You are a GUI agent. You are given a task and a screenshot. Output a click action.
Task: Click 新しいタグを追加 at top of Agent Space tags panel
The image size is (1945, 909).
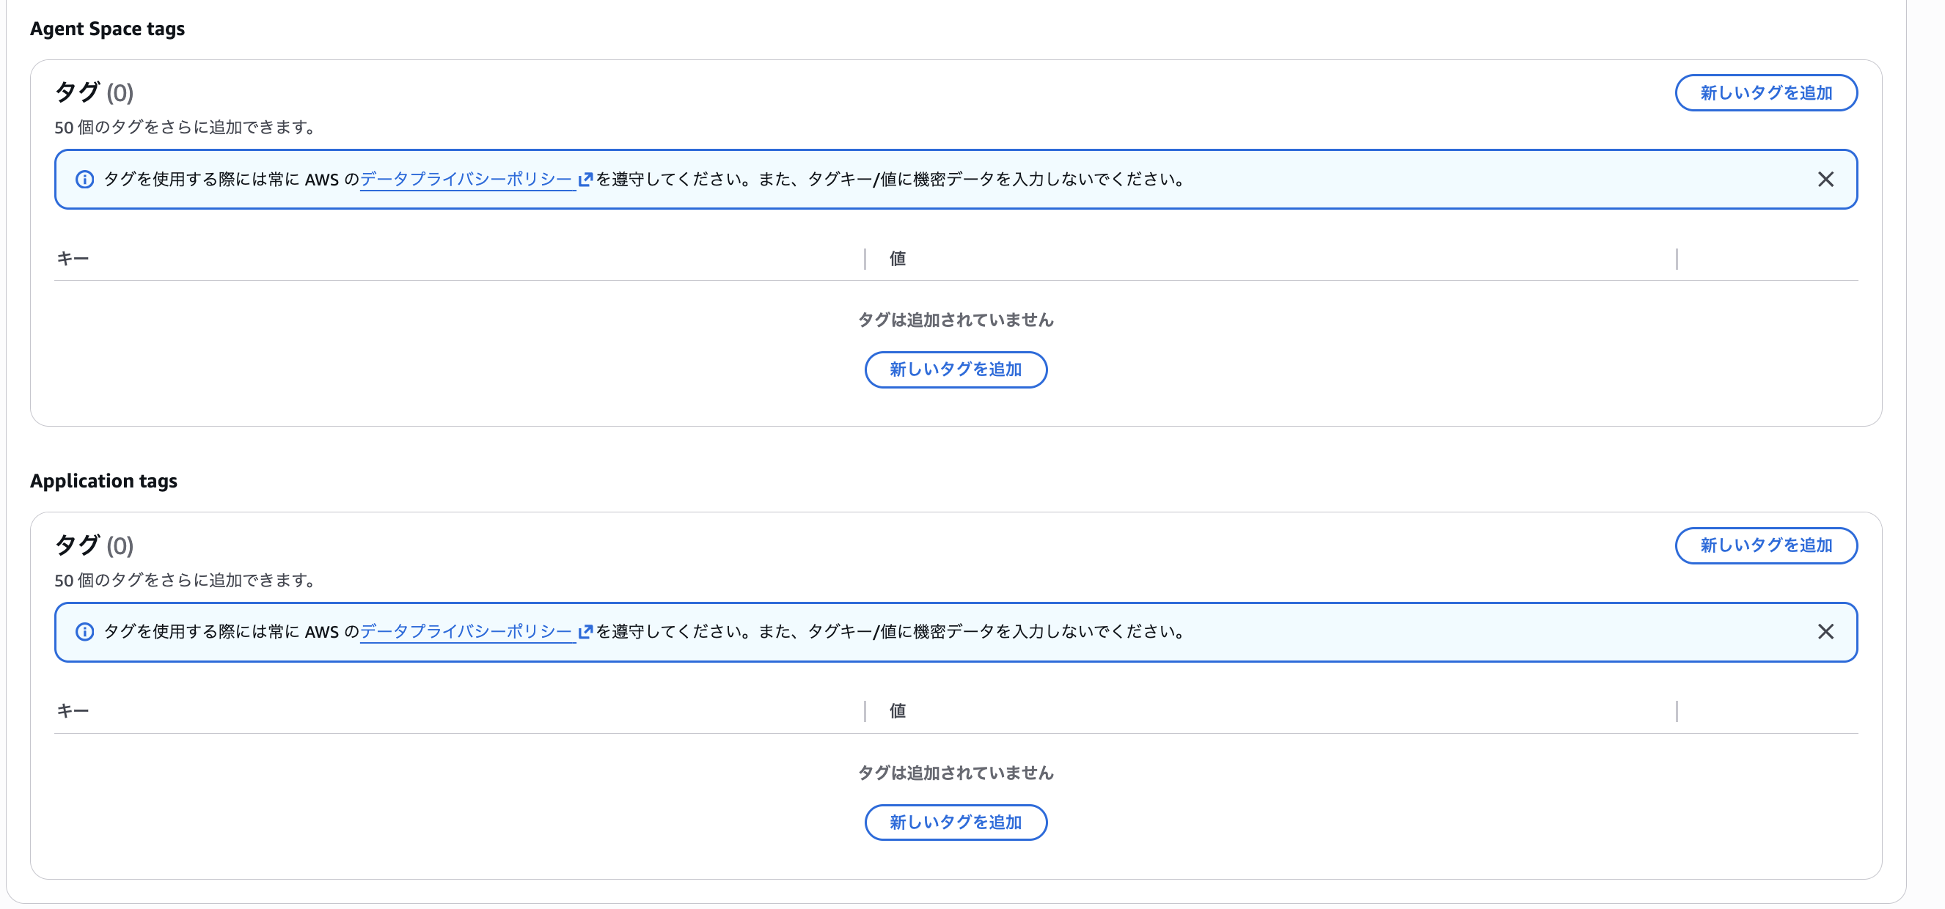(1767, 93)
